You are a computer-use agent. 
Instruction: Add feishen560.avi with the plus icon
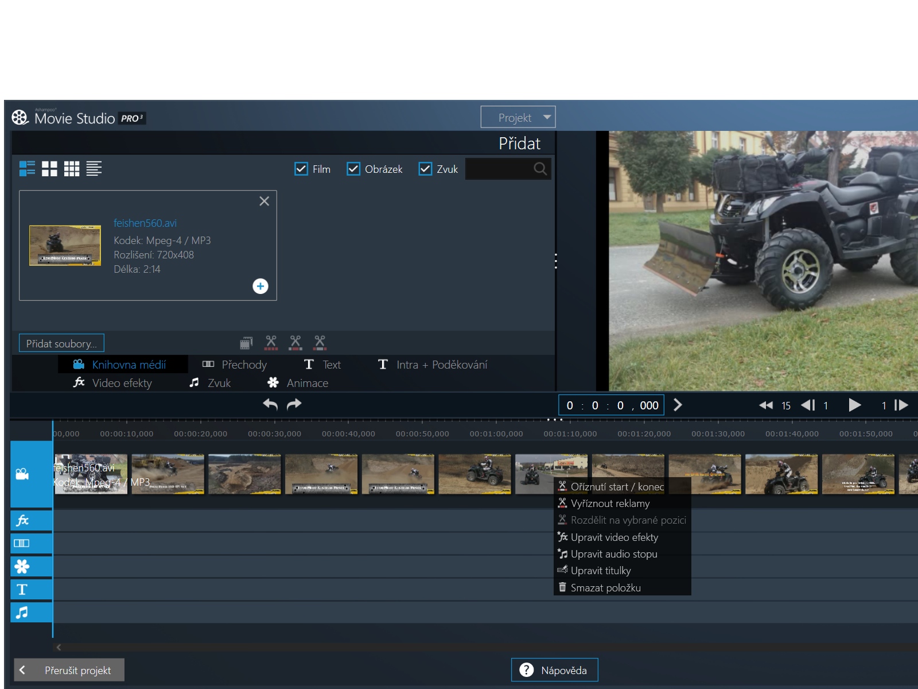[260, 286]
